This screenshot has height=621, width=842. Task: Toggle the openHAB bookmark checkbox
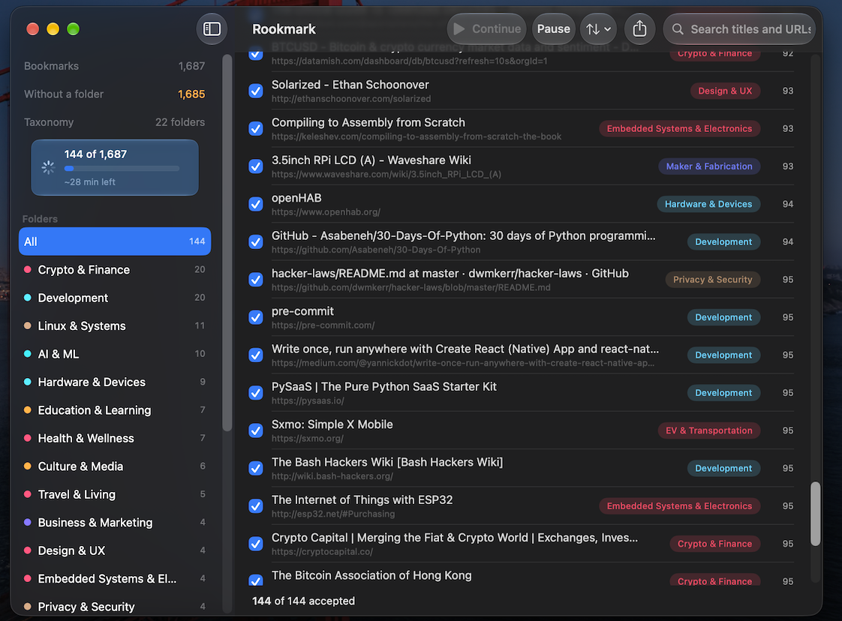coord(256,205)
